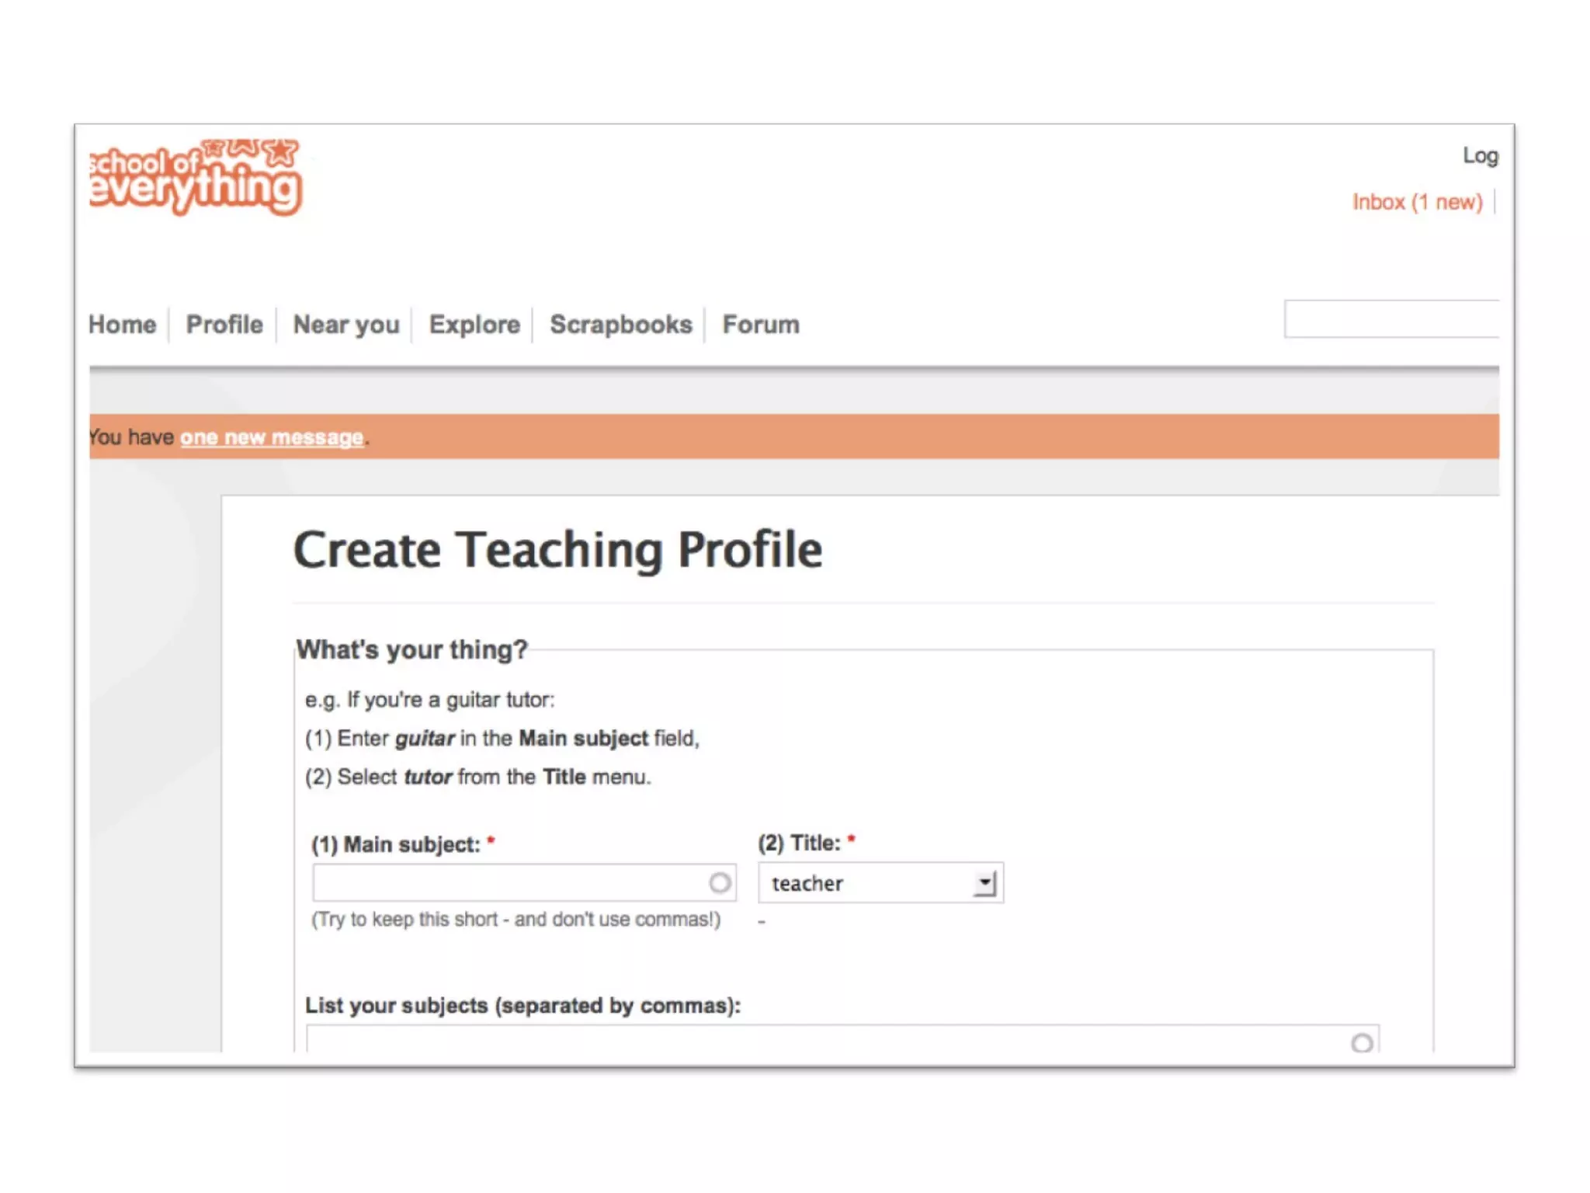Go to the Home menu item
Image resolution: width=1590 pixels, height=1193 pixels.
point(123,325)
